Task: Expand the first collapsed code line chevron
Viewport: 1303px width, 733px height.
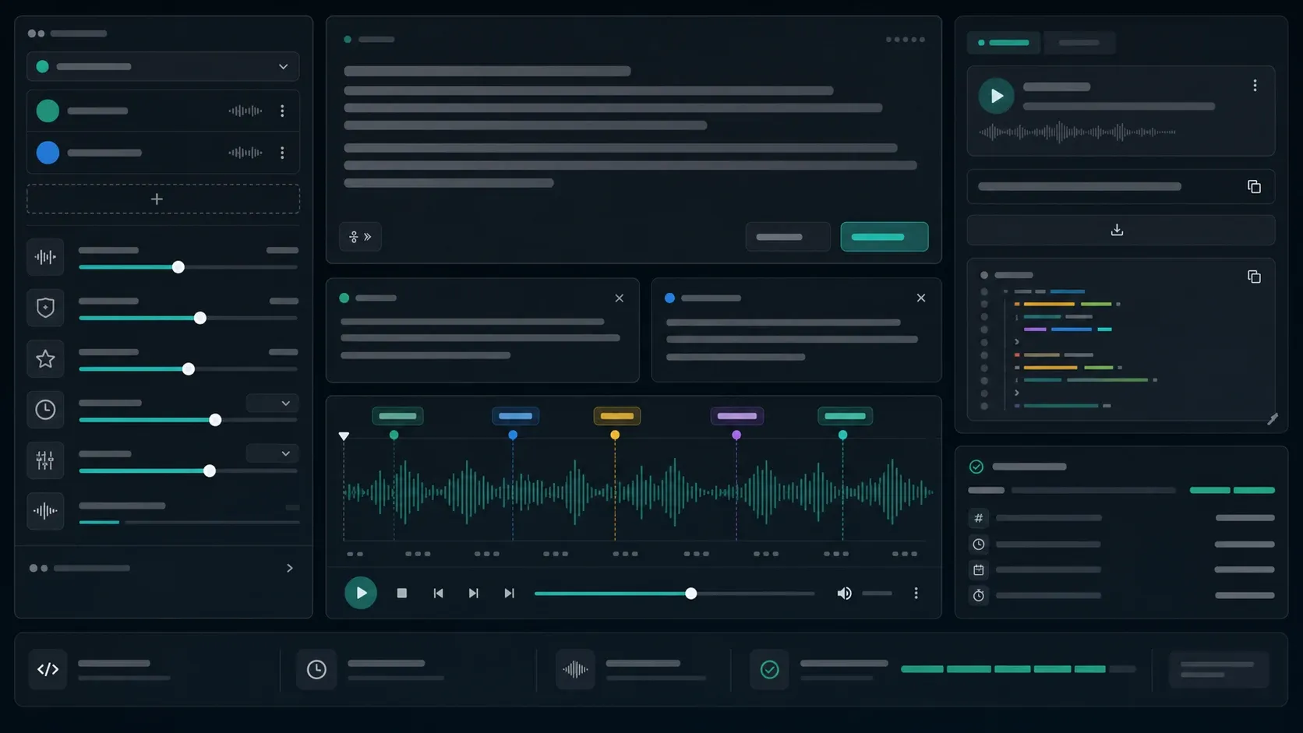Action: 1016,342
